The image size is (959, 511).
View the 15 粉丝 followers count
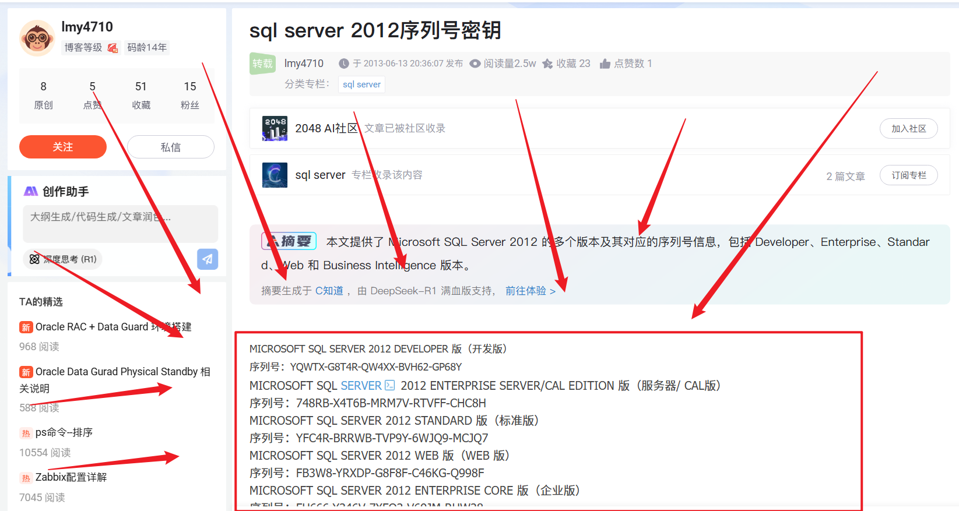pyautogui.click(x=190, y=95)
